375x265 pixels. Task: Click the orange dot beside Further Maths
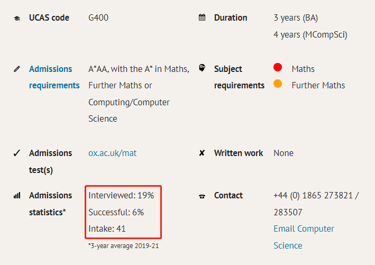pyautogui.click(x=278, y=84)
